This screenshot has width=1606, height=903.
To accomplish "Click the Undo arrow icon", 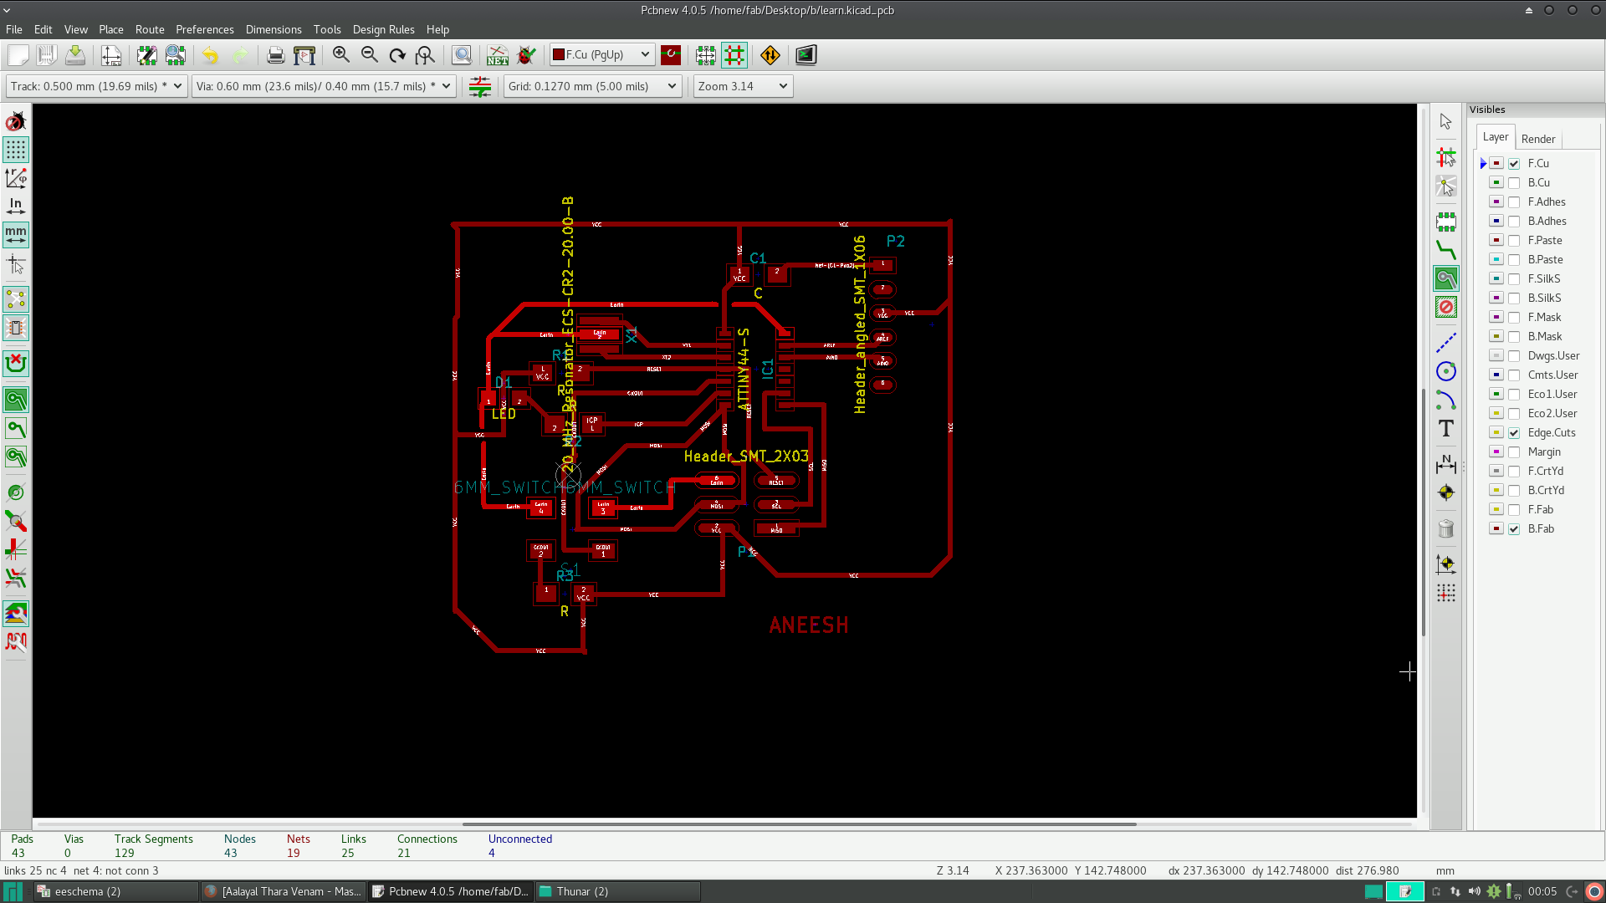I will click(210, 55).
